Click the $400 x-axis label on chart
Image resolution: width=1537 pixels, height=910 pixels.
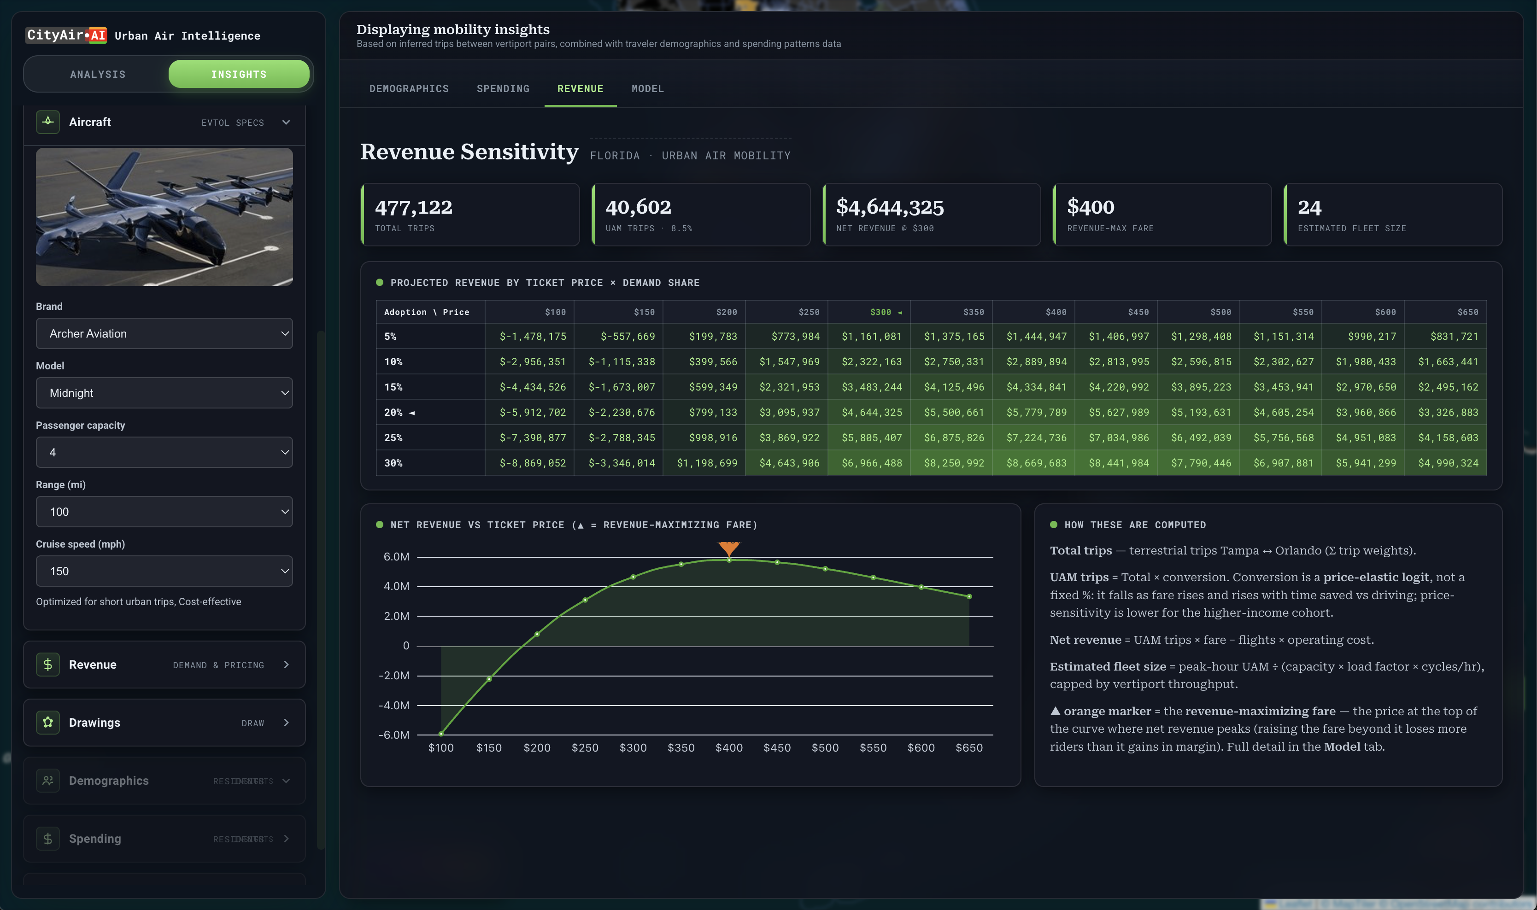coord(728,747)
